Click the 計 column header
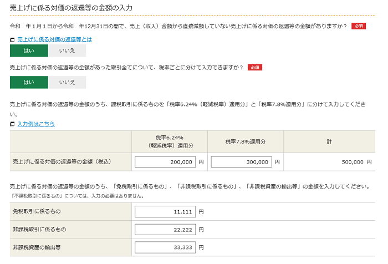 click(329, 141)
